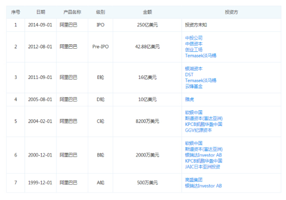This screenshot has height=200, width=286.
Task: Click the 250亿美元 amount cell
Action: tap(148, 25)
